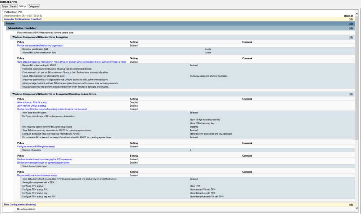Click 'Allow data recovery agent' row
The height and width of the screenshot is (214, 361).
[187, 113]
